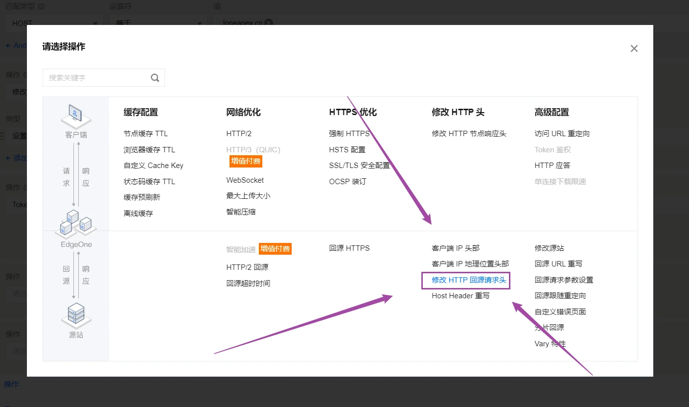Click the EdgeOne server cluster icon
This screenshot has width=689, height=407.
(x=76, y=223)
